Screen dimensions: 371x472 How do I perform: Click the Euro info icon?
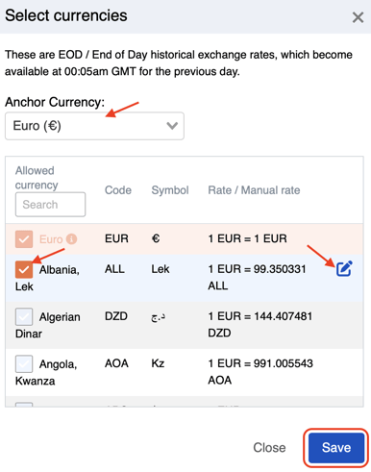click(x=71, y=239)
